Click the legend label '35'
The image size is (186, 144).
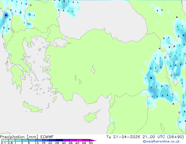(x=70, y=143)
